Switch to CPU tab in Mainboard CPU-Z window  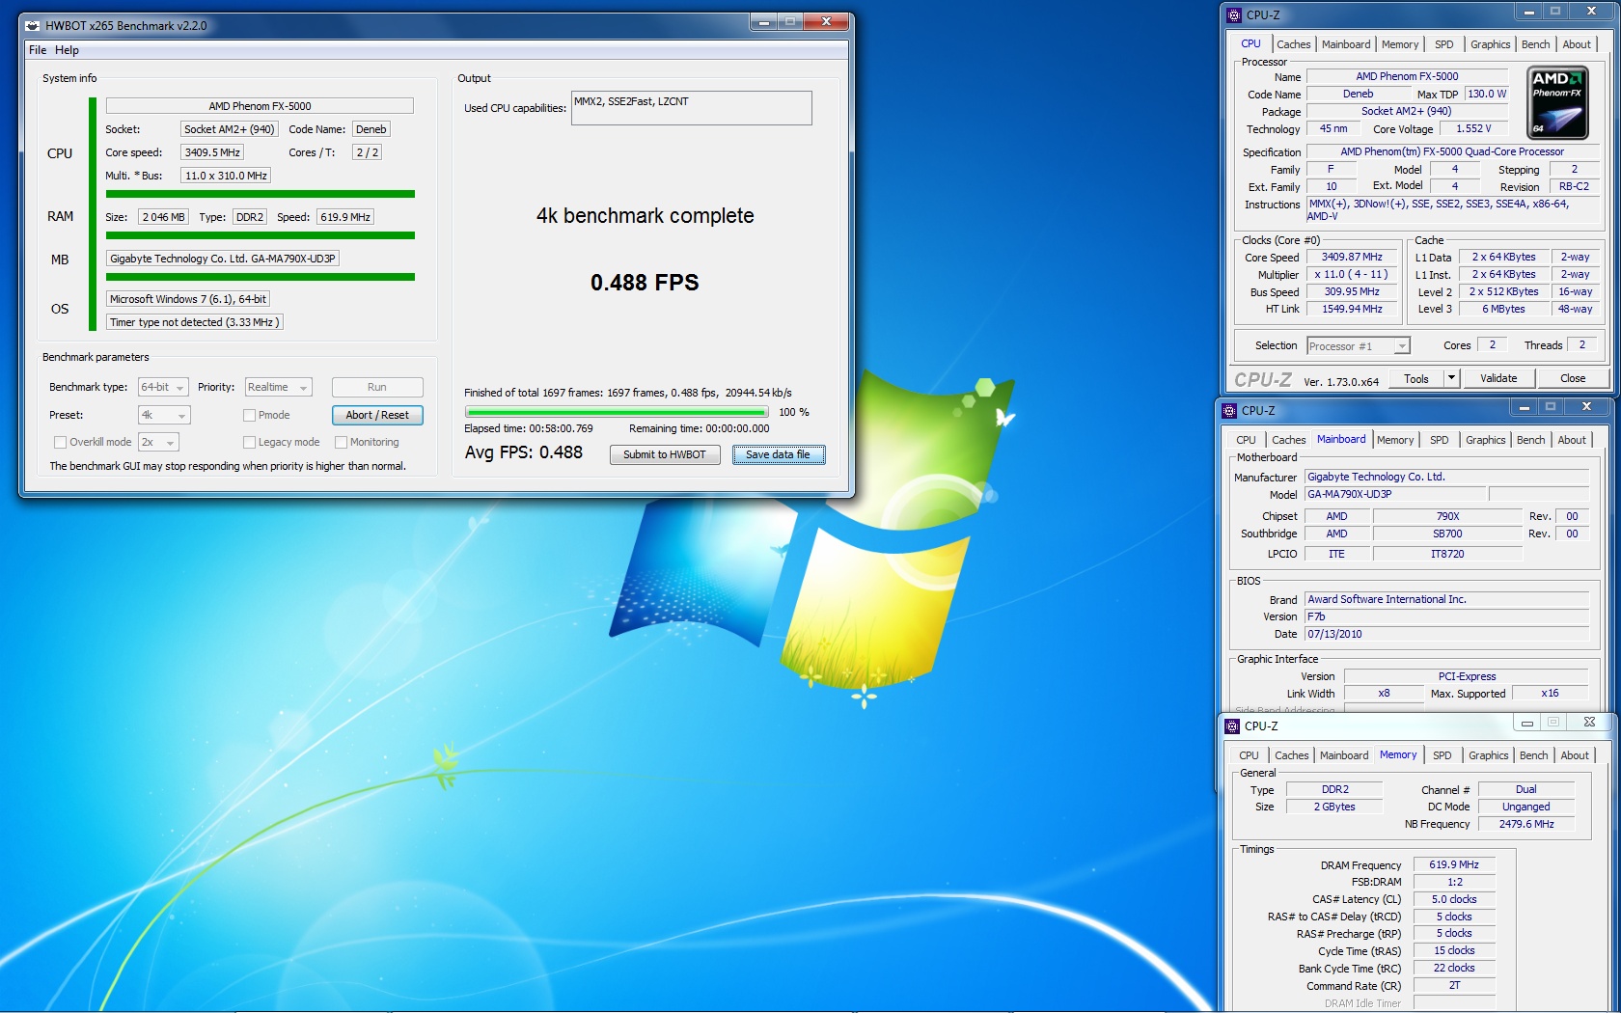pos(1246,440)
